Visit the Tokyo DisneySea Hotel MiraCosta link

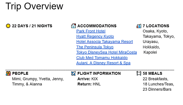pyautogui.click(x=107, y=52)
